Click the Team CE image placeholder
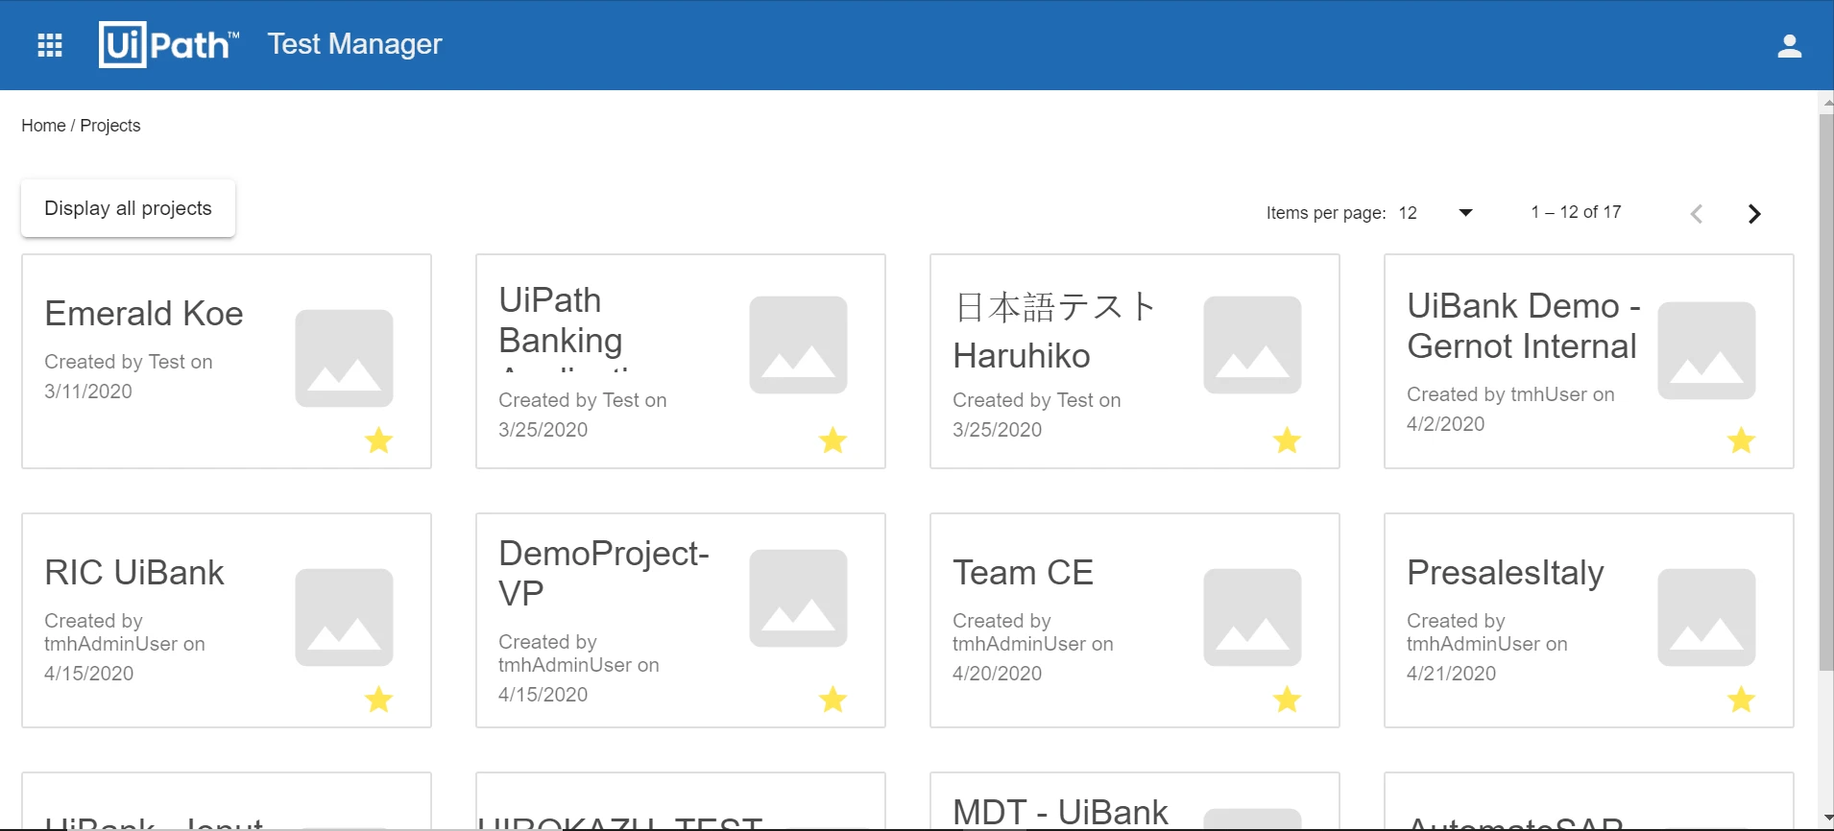Screen dimensions: 1834x831 [x=1252, y=617]
